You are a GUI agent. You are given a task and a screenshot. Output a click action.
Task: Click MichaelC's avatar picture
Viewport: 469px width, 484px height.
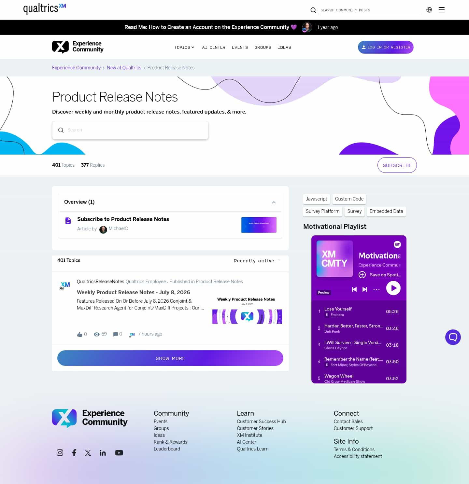(x=103, y=229)
